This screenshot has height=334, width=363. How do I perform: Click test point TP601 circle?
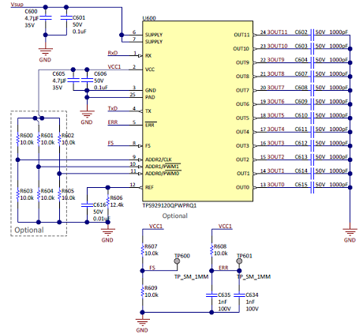point(239,261)
